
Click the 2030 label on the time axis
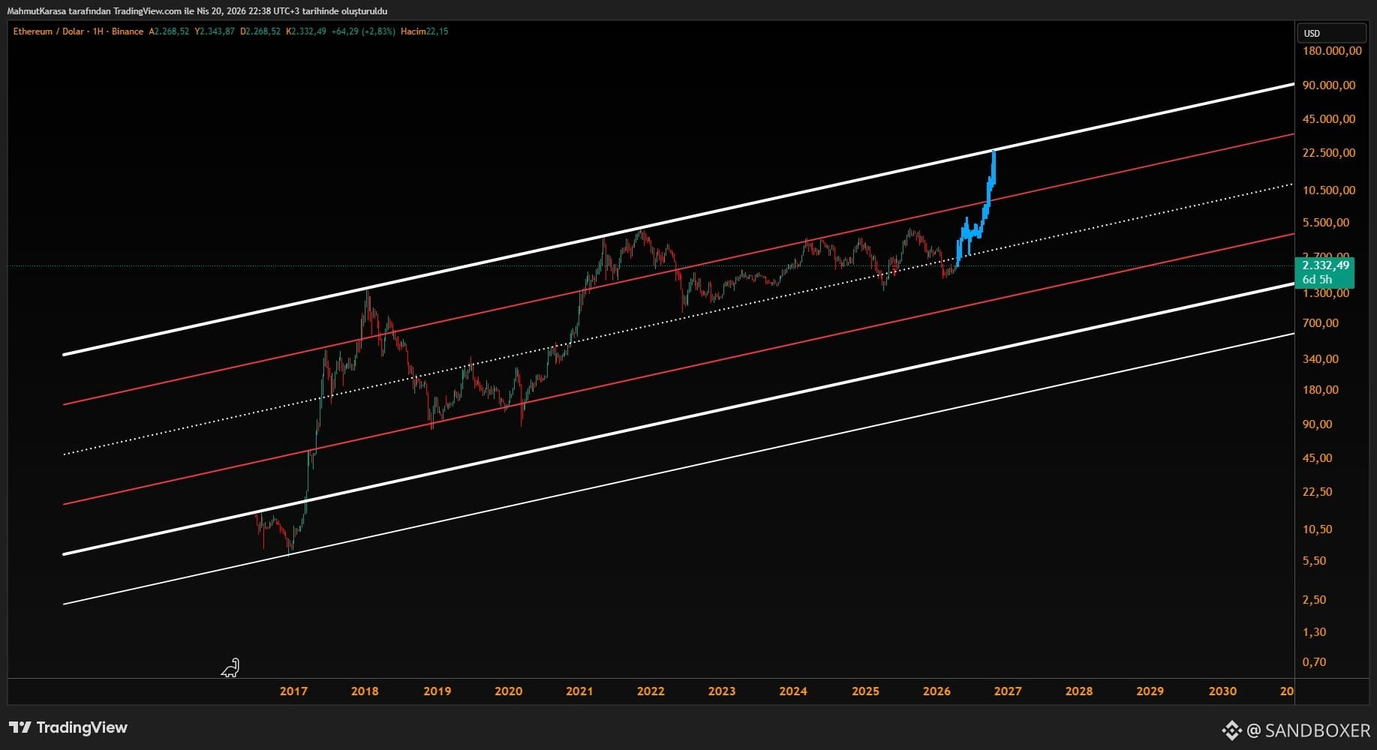(x=1222, y=691)
